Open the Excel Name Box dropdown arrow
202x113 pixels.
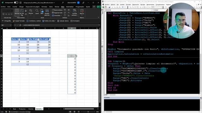click(10, 25)
